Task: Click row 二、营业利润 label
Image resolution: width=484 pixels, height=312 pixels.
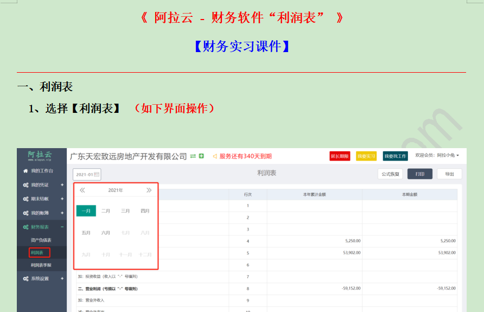Action: coord(108,289)
